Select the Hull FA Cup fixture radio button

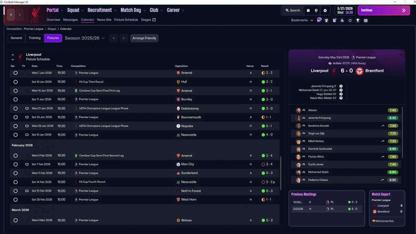pyautogui.click(x=15, y=82)
